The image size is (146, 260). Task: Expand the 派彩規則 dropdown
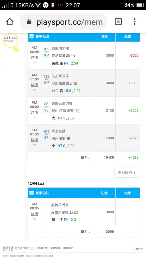[127, 173]
